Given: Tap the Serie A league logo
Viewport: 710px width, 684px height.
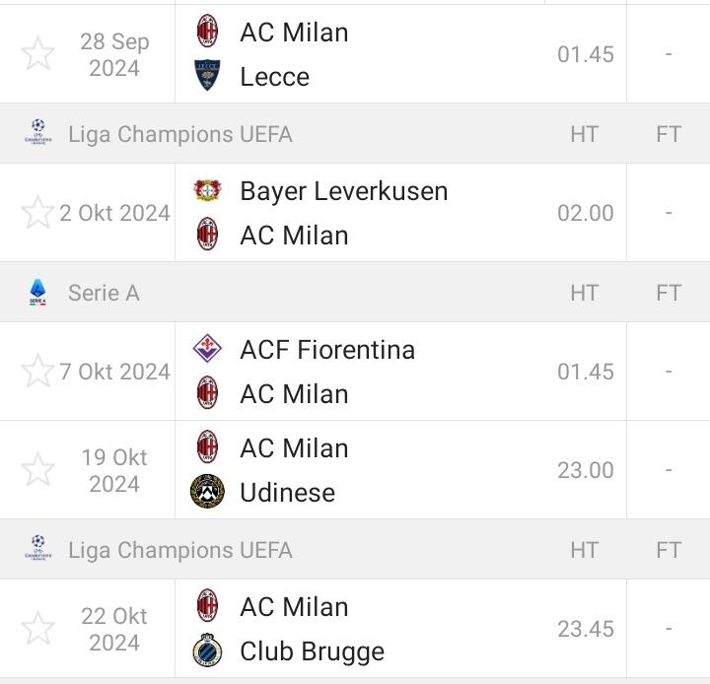Looking at the screenshot, I should tap(37, 292).
